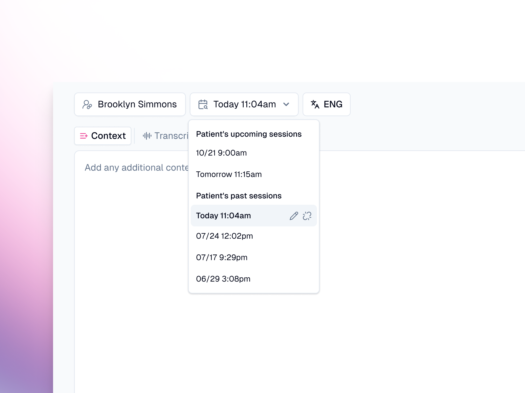Collapse the Today 11:04am session picker
Viewport: 525px width, 393px height.
pos(244,104)
